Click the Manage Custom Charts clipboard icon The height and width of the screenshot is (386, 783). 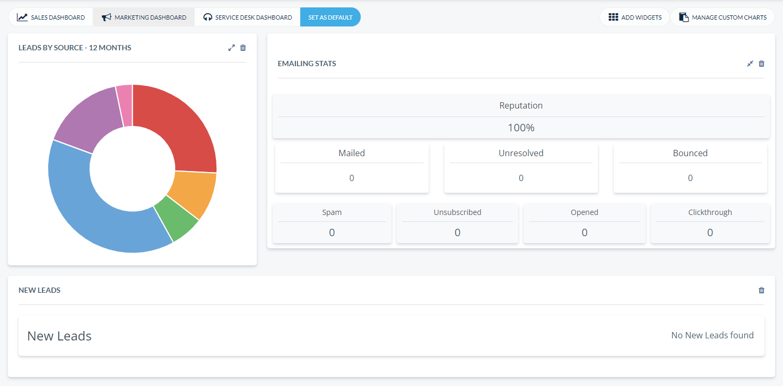[x=684, y=17]
